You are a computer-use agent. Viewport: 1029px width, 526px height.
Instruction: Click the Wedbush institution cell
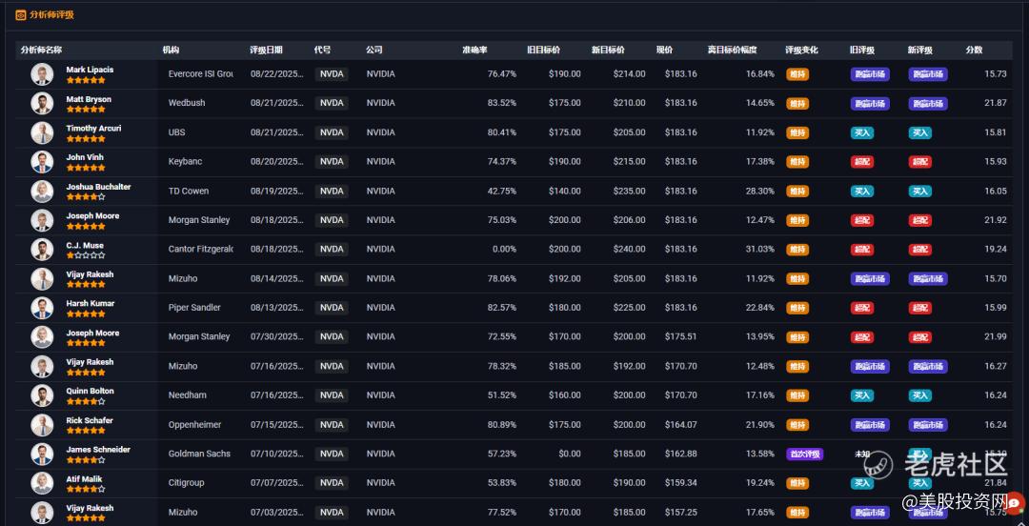(x=187, y=103)
